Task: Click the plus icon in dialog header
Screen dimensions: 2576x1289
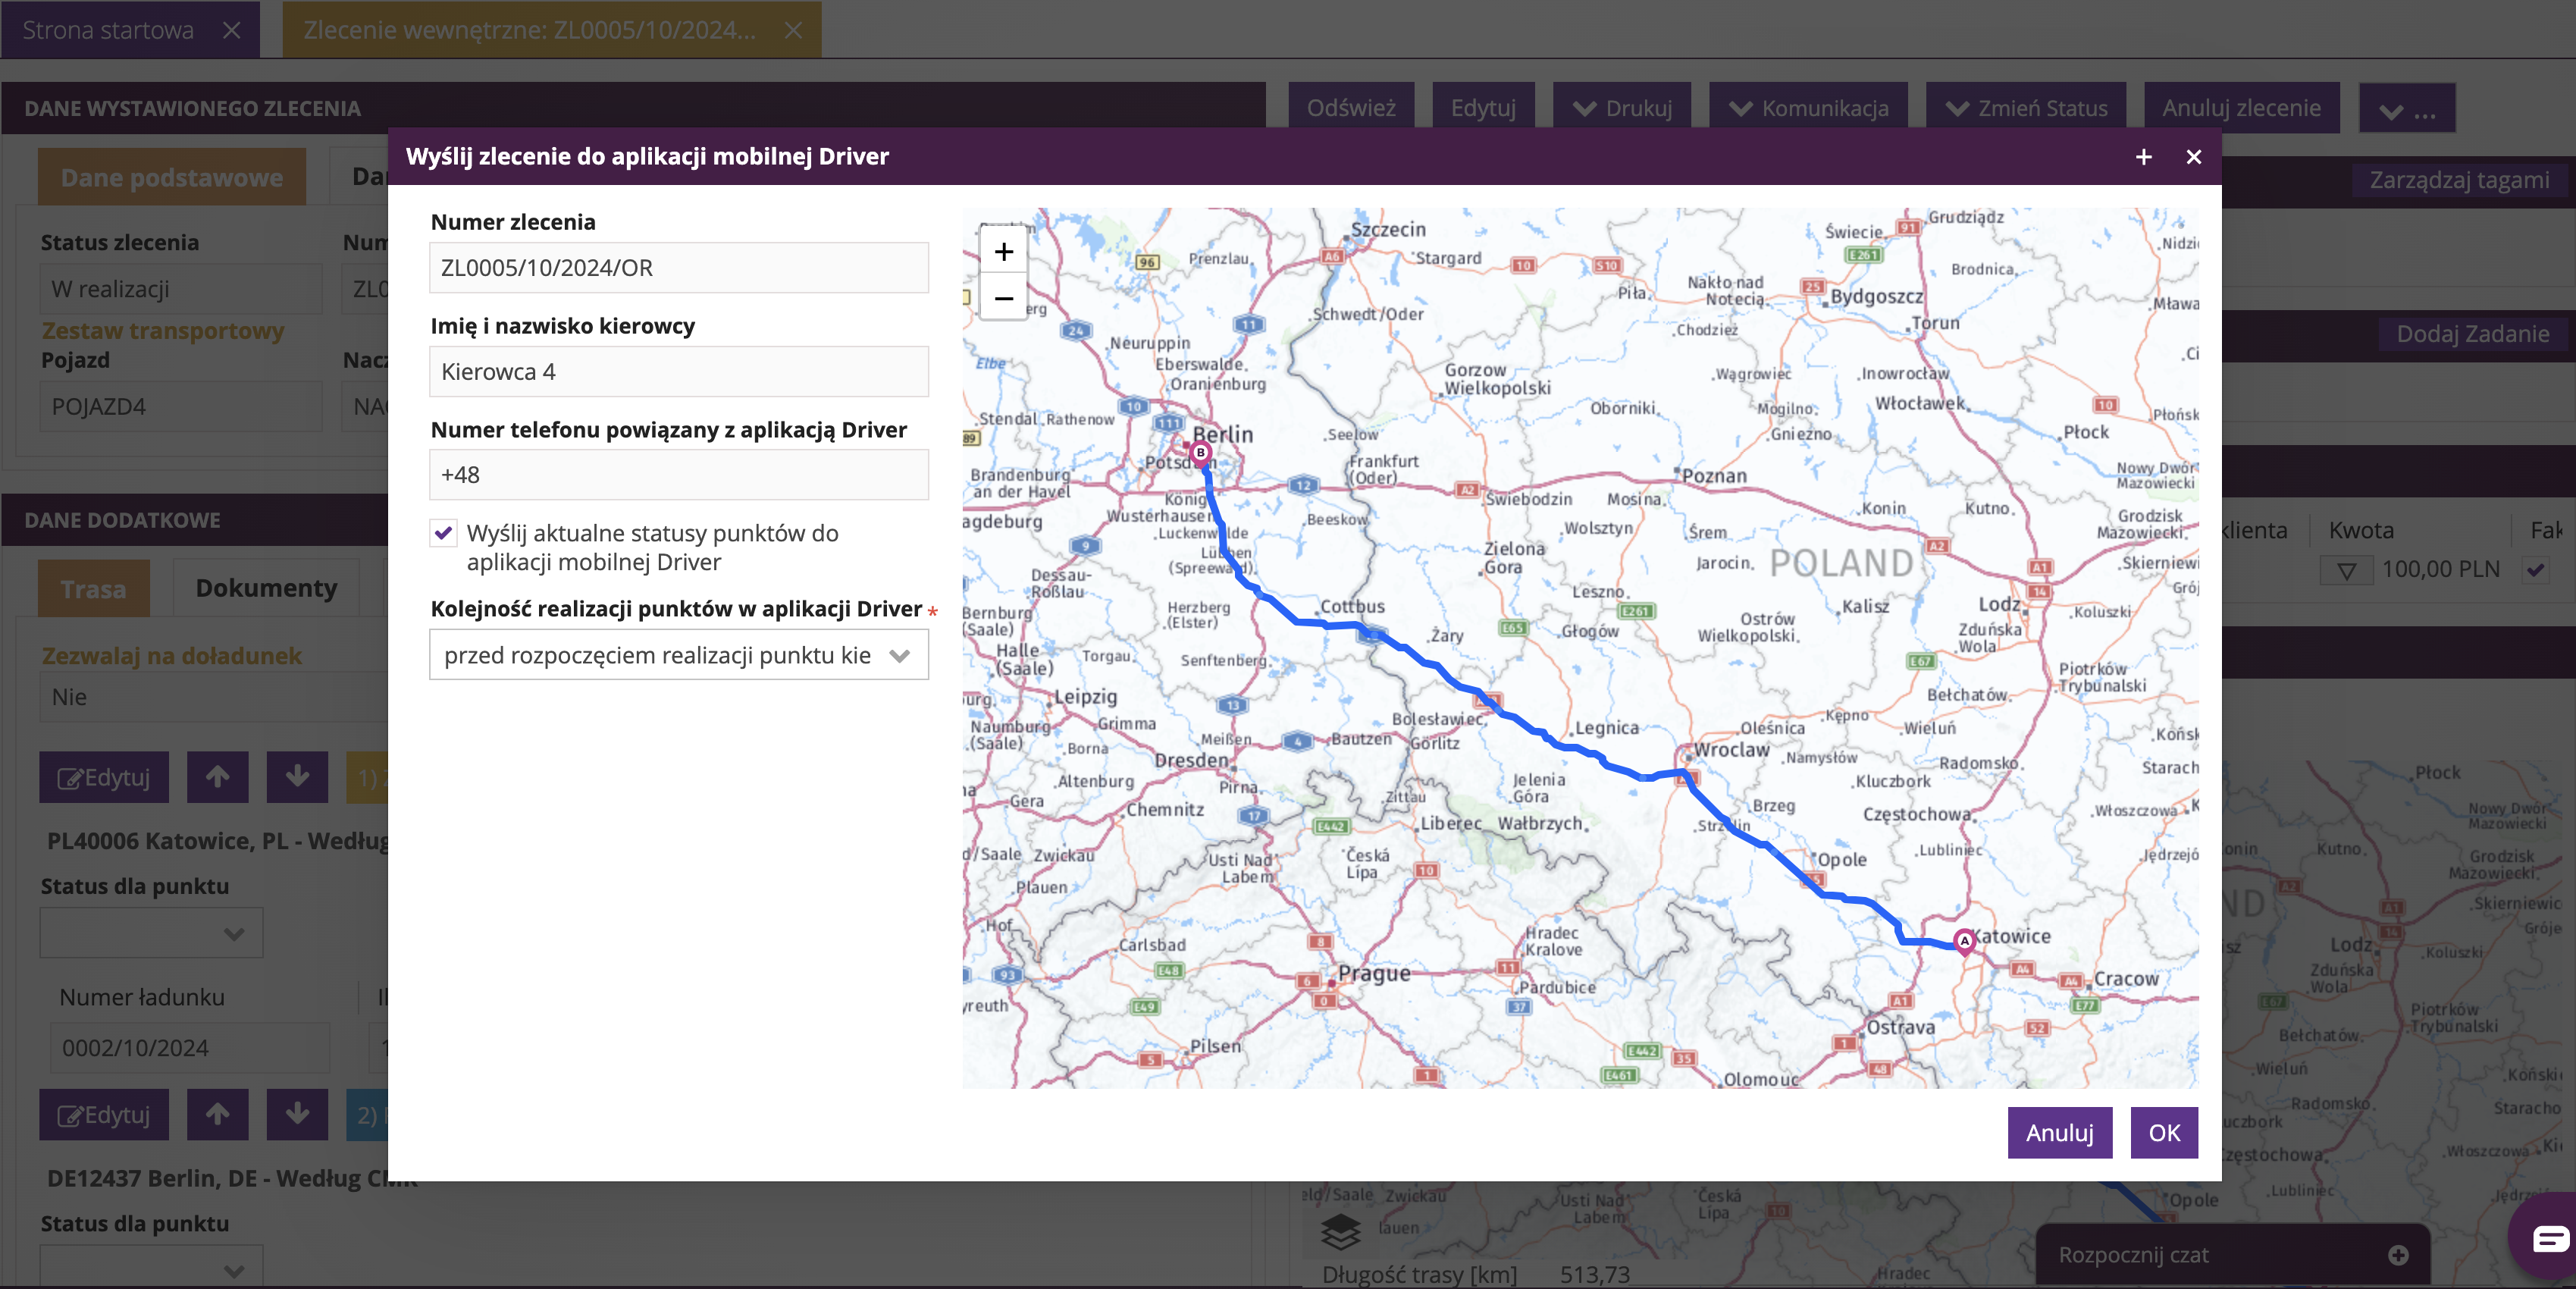Action: (2143, 157)
